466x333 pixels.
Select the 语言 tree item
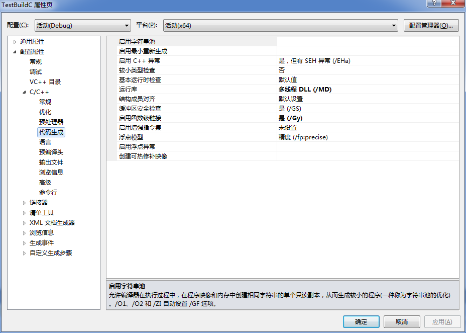coord(45,142)
